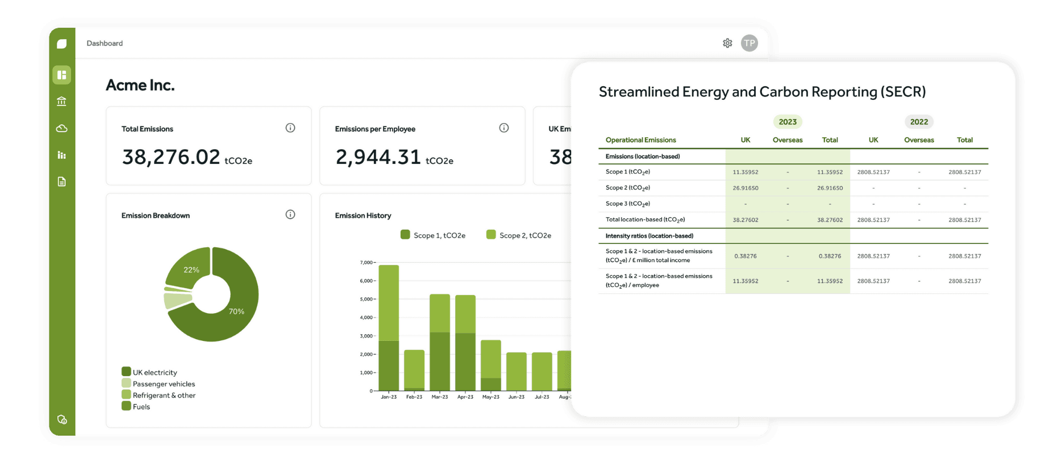Open the TP user avatar menu
Image resolution: width=1037 pixels, height=464 pixels.
(x=749, y=43)
